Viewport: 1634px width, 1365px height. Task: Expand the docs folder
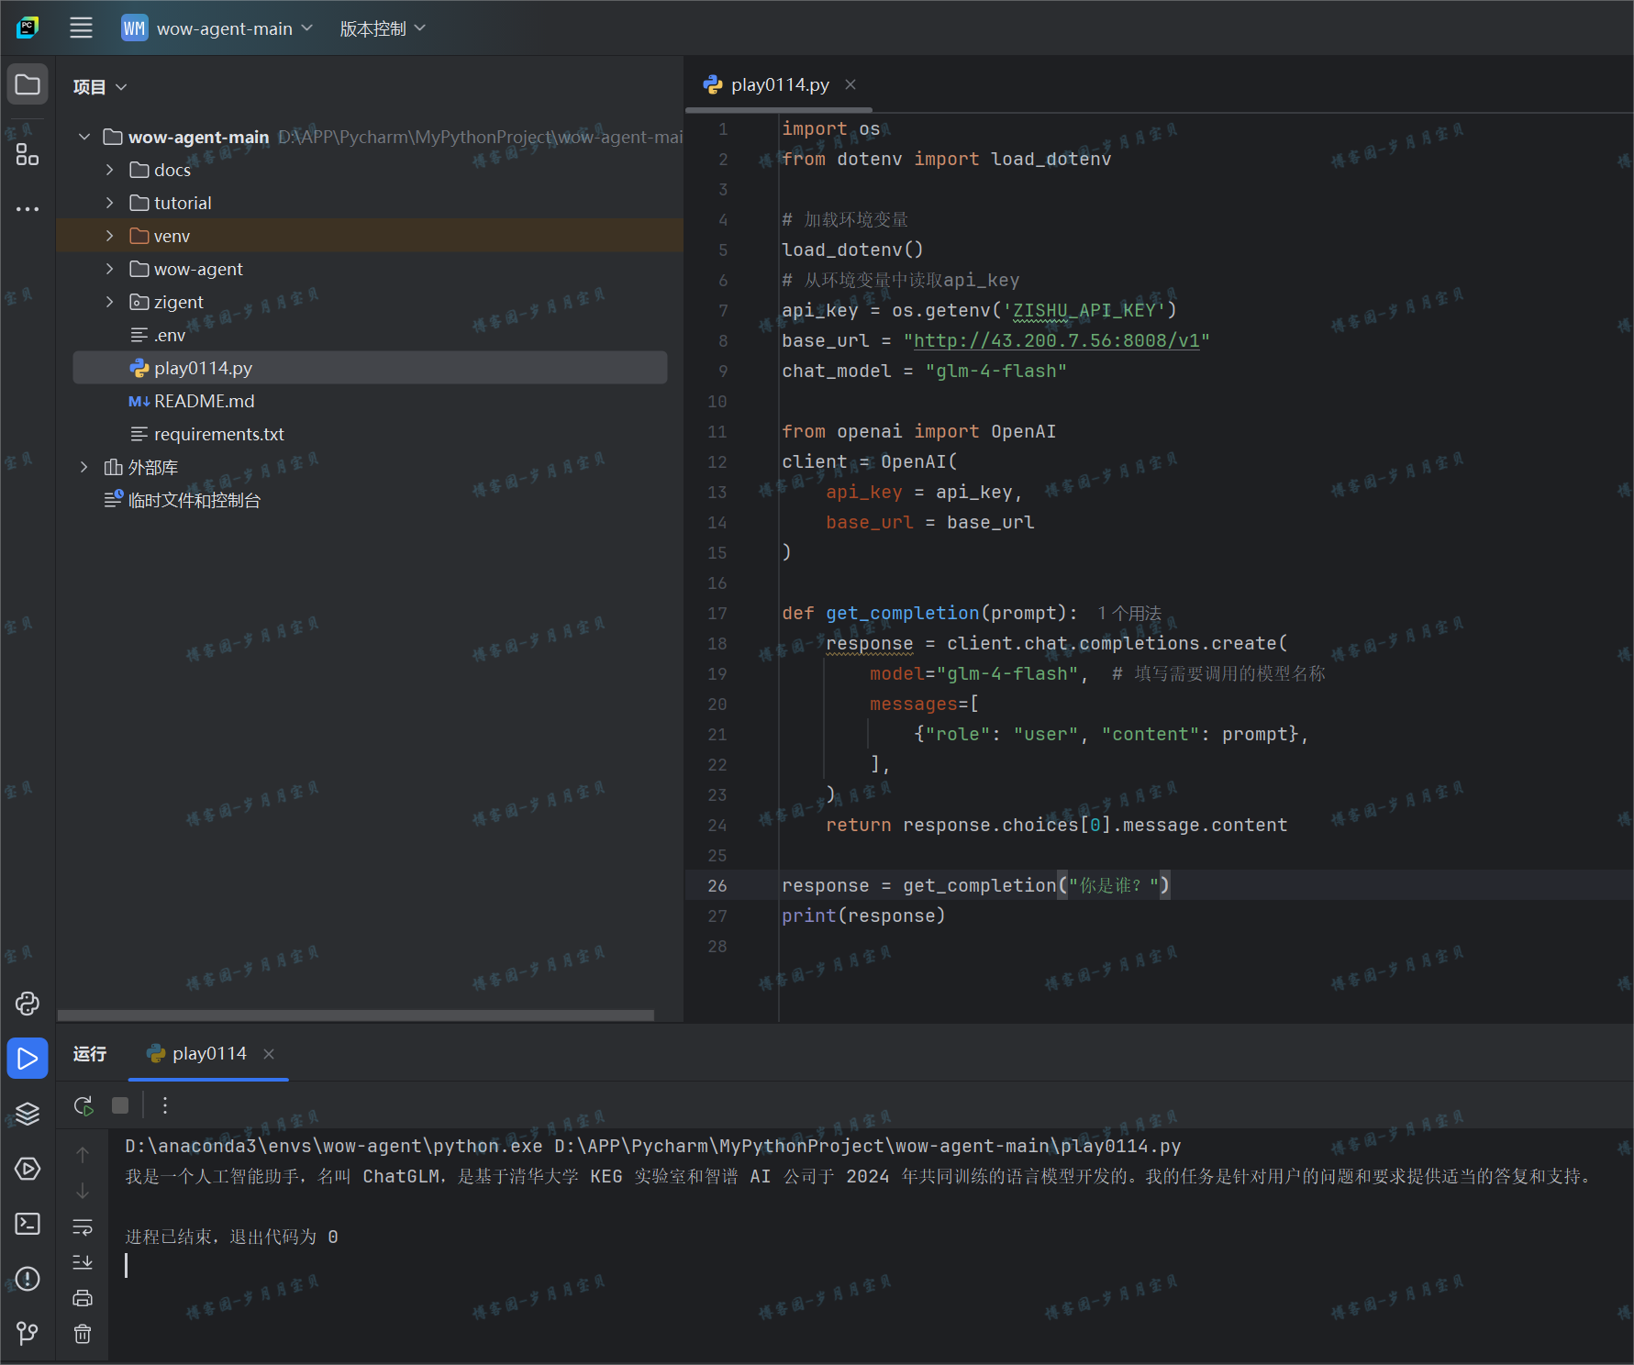110,170
